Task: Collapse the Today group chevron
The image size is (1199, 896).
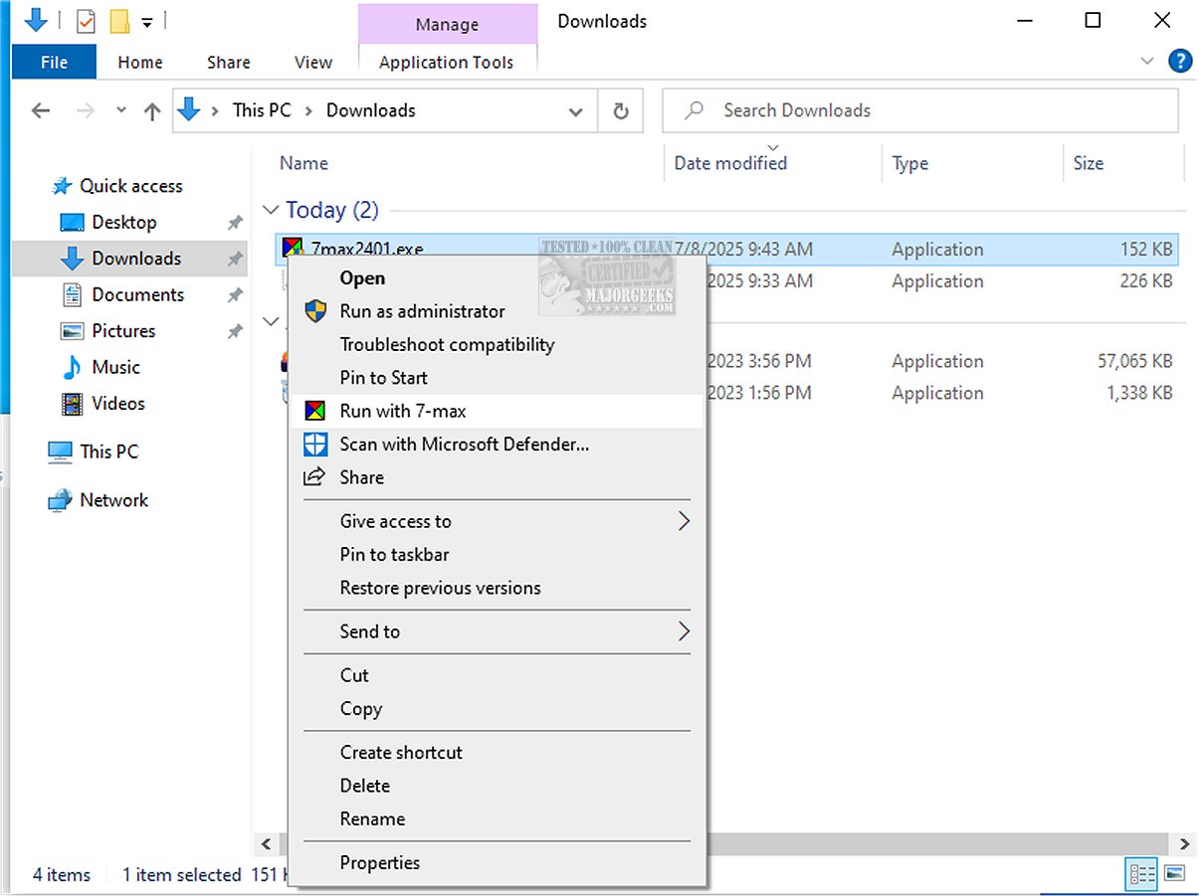Action: tap(271, 210)
